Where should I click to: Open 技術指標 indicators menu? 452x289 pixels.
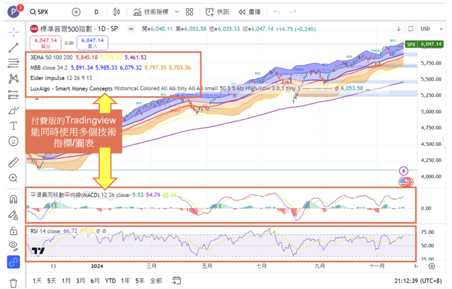pos(151,12)
